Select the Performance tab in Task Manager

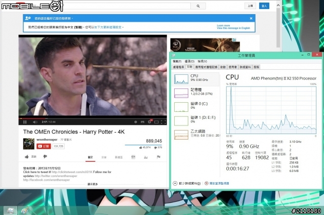189,67
